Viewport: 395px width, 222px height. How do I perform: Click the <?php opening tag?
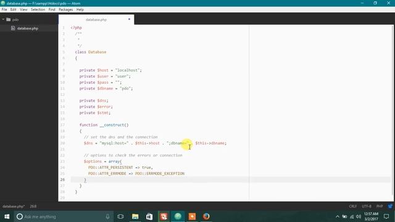(76, 28)
